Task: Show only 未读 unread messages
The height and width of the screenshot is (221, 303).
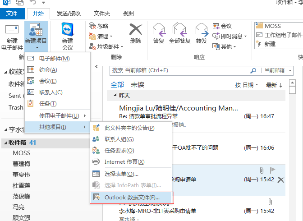Action: point(138,84)
